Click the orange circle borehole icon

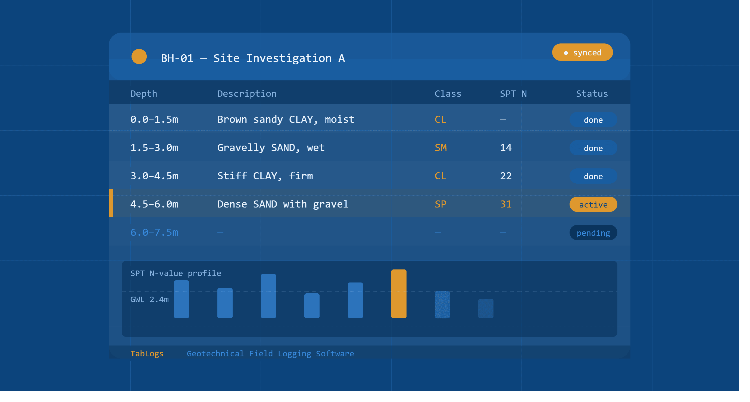(139, 56)
